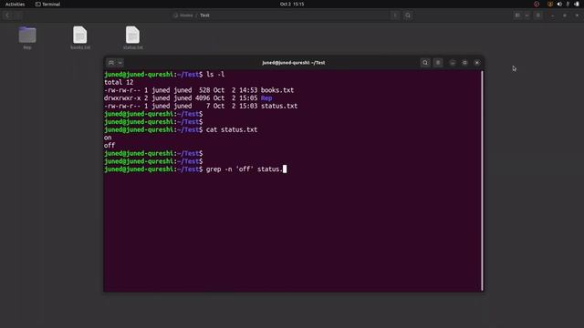Open the clock showing Oct 2 15:15
Screen dimensions: 584x328
coord(292,4)
